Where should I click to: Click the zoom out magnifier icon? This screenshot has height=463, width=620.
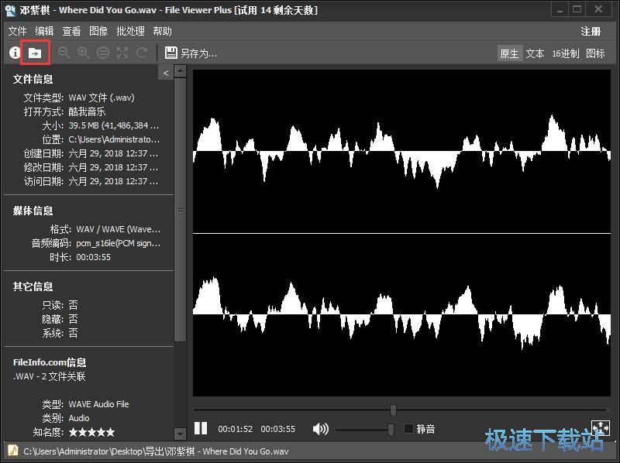(64, 53)
